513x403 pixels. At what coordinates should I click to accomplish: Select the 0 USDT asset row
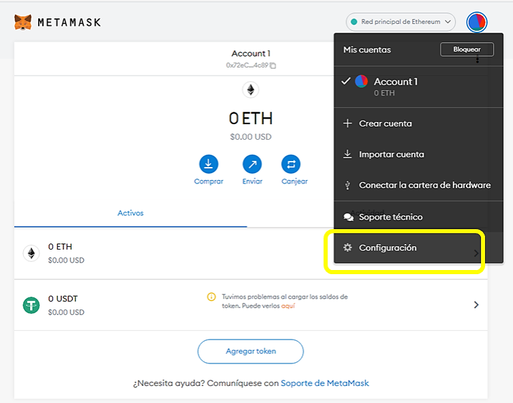point(251,305)
